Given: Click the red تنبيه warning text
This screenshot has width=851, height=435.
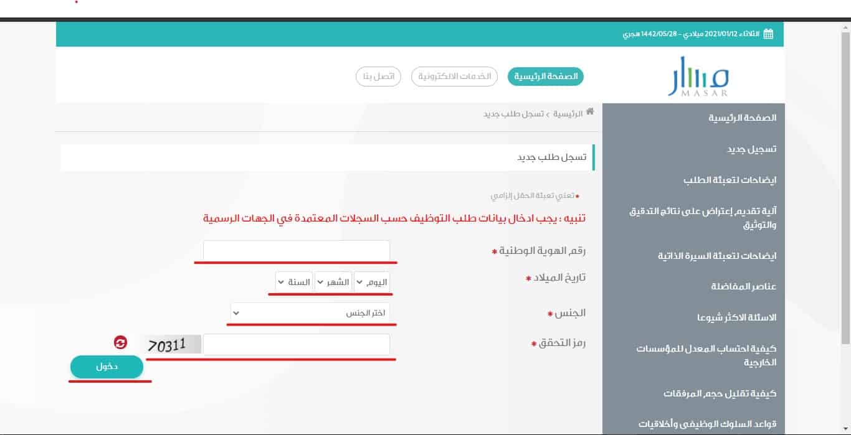Looking at the screenshot, I should 395,219.
